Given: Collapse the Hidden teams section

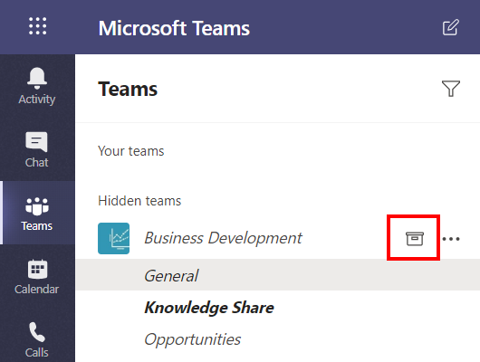Looking at the screenshot, I should [139, 201].
